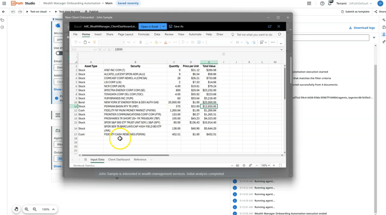The width and height of the screenshot is (386, 215).
Task: Click the formula bar showing 12650
Action: [197, 49]
